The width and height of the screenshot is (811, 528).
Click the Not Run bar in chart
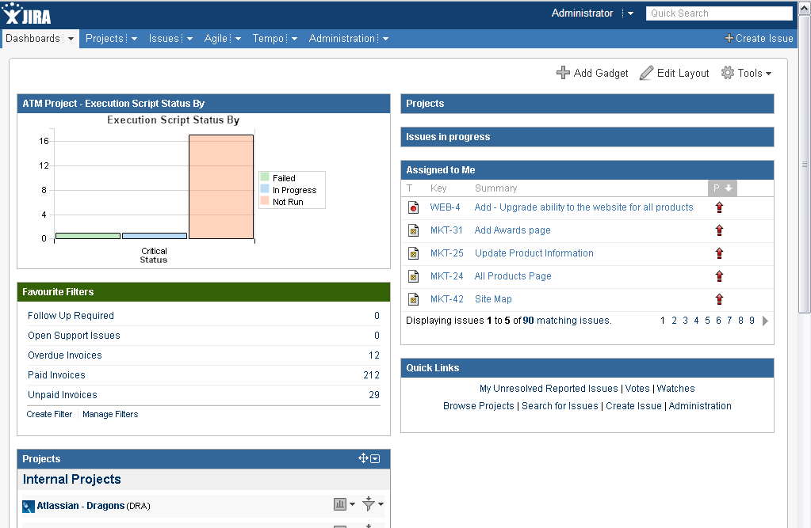(x=220, y=187)
